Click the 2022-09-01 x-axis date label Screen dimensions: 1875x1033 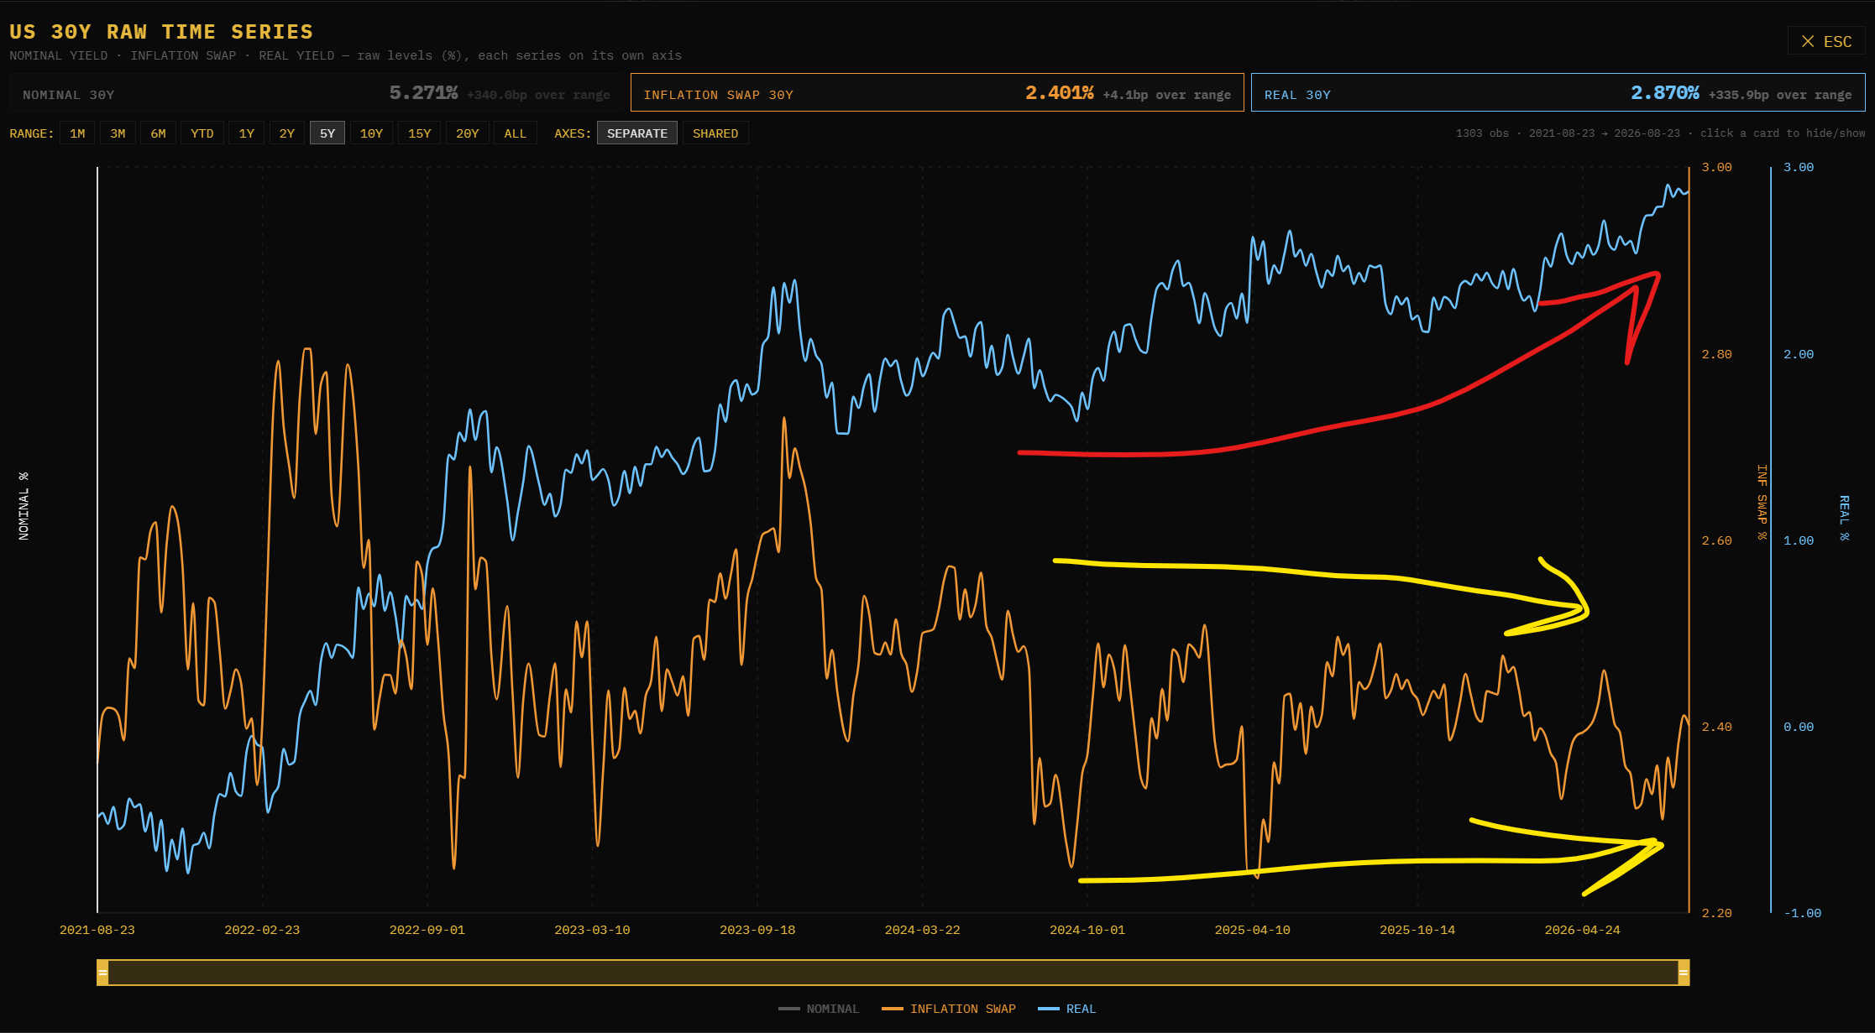point(427,930)
